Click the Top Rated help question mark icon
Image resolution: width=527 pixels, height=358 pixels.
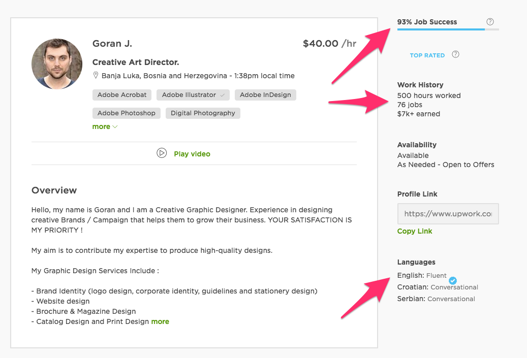[455, 55]
